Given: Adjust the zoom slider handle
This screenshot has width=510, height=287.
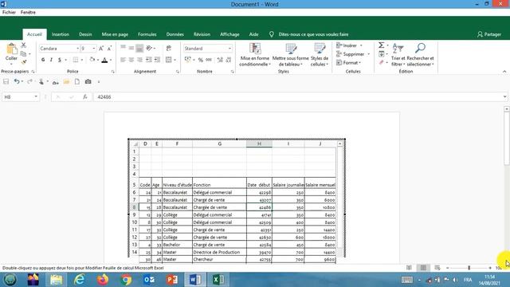Looking at the screenshot, I should (x=469, y=268).
